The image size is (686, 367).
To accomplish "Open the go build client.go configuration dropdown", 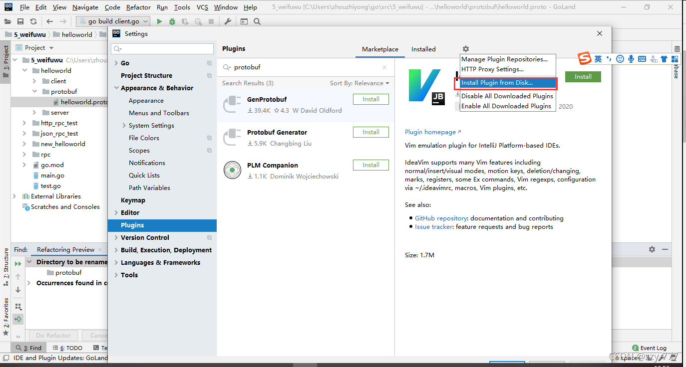I will [113, 21].
